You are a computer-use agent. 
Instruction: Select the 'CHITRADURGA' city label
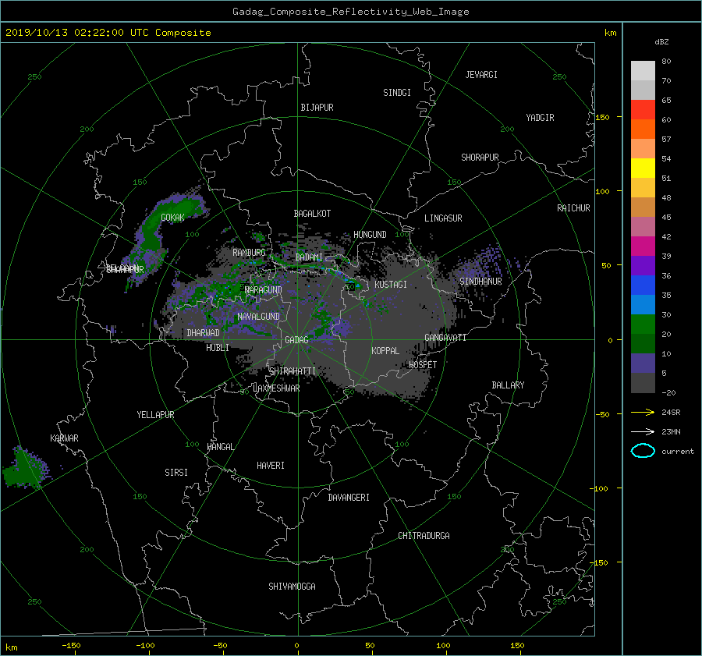424,536
